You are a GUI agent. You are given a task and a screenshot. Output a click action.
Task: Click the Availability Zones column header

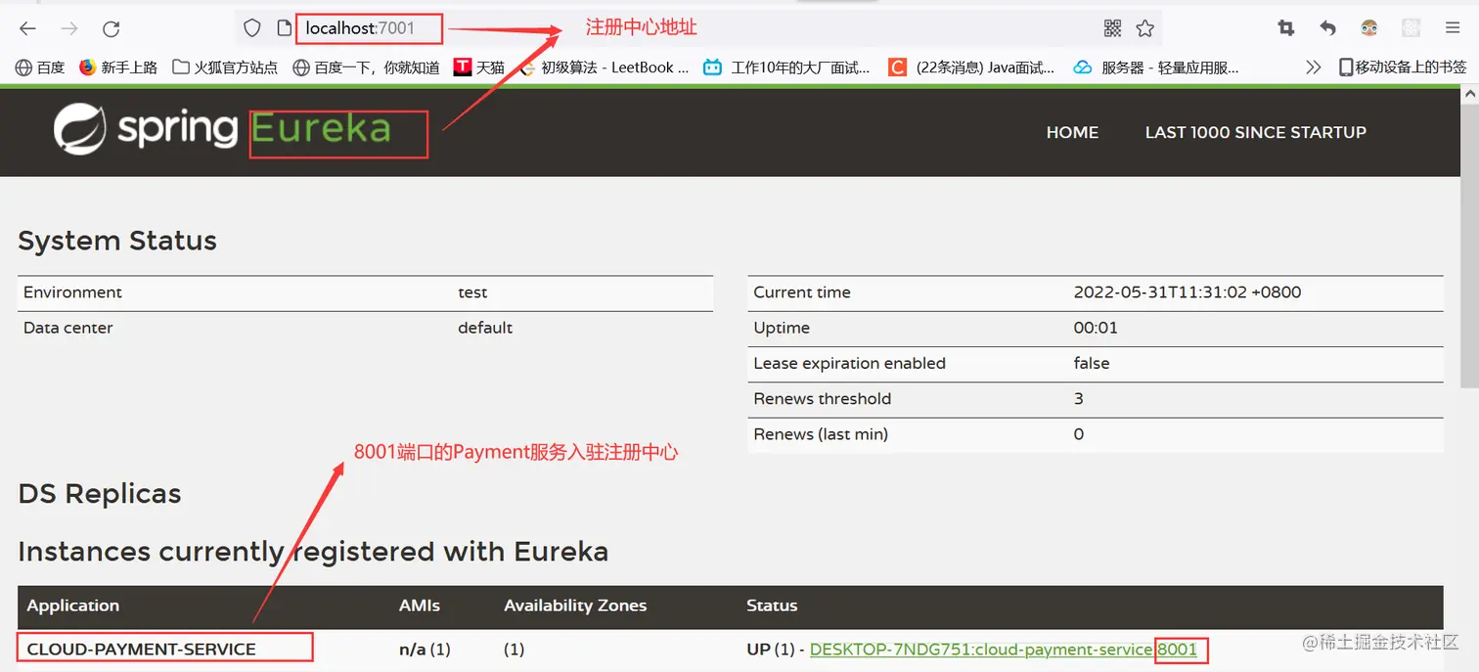[x=575, y=605]
